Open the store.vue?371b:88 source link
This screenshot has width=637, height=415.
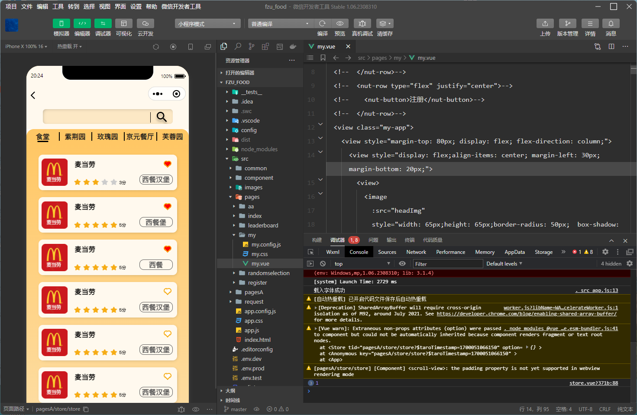pos(594,383)
